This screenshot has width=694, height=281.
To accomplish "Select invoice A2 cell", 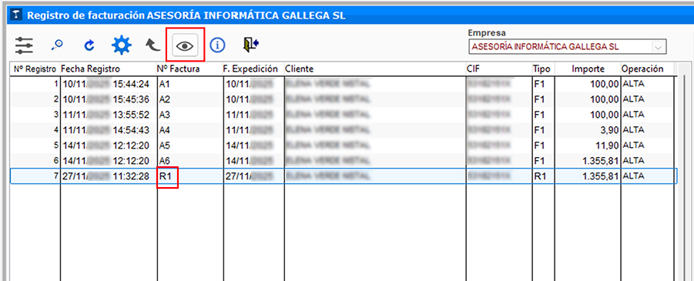I will [190, 99].
